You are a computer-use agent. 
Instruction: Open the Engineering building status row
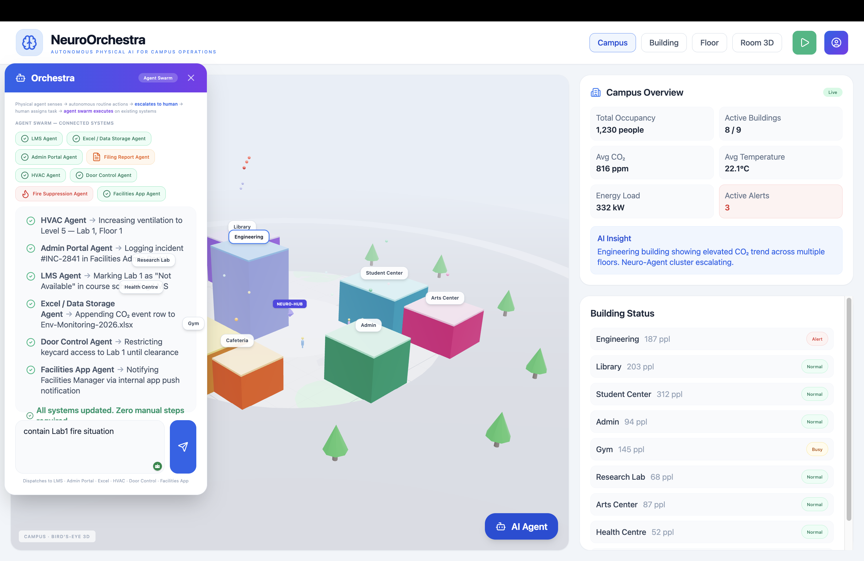(711, 339)
